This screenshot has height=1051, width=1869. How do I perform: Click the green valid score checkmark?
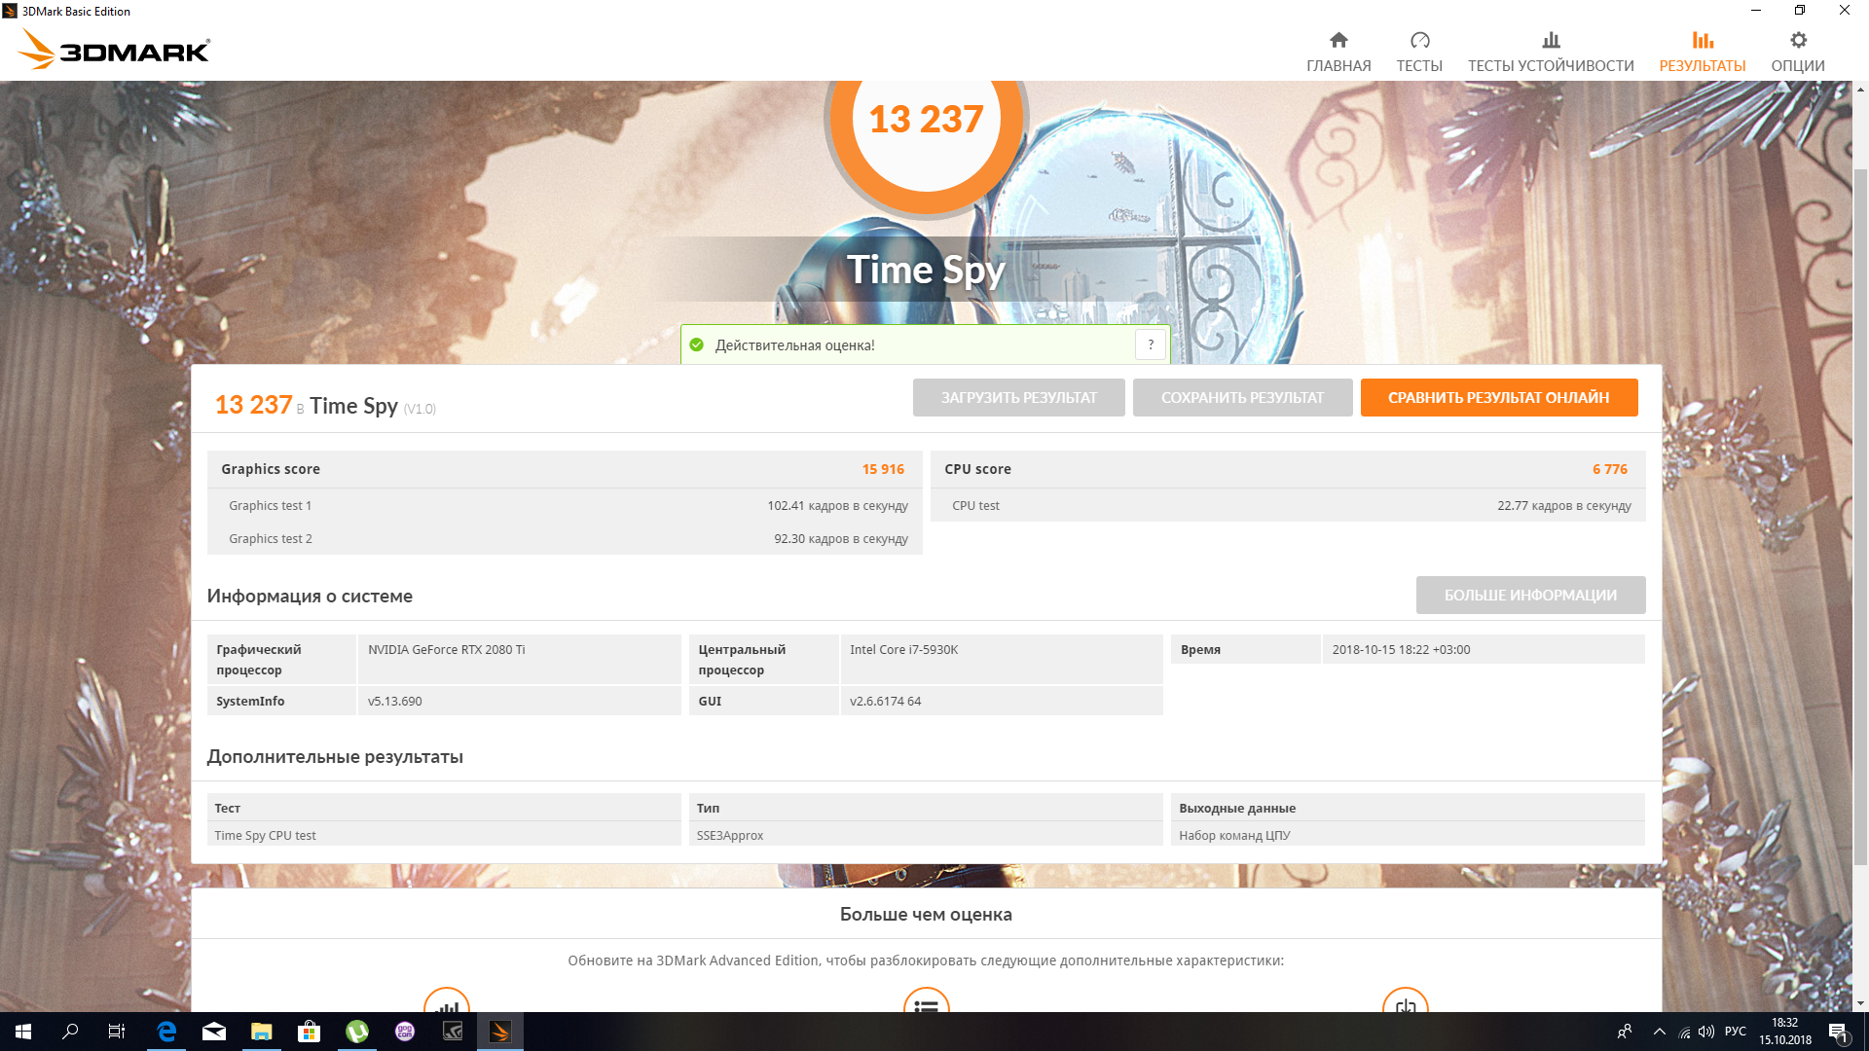(x=697, y=344)
